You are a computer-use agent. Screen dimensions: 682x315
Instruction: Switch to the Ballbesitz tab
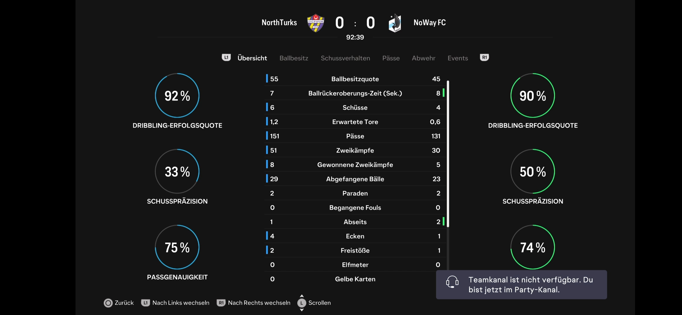tap(294, 58)
